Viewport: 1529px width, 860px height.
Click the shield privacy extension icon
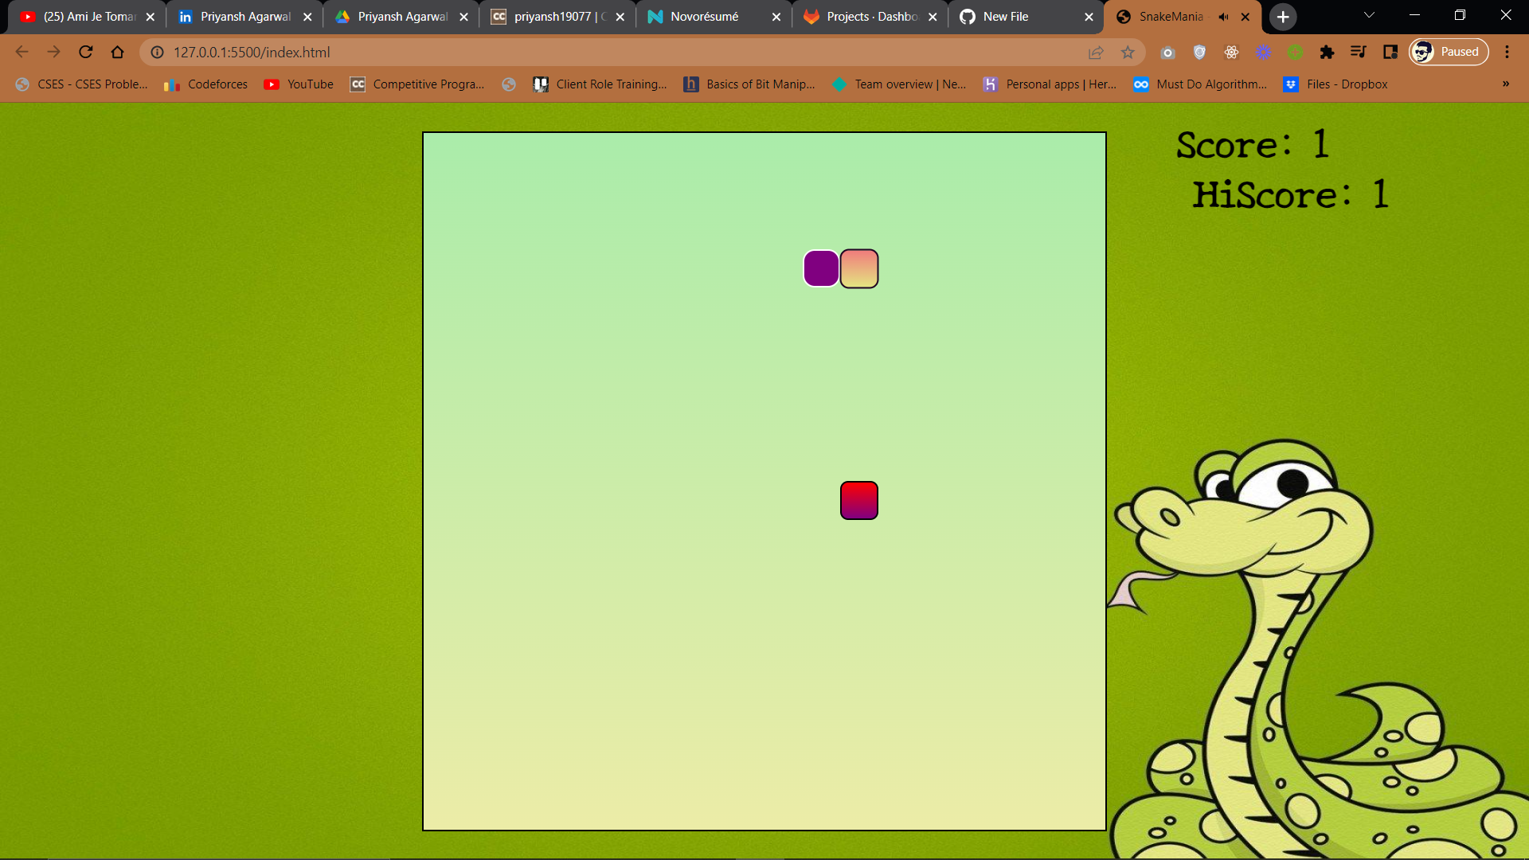[1200, 52]
